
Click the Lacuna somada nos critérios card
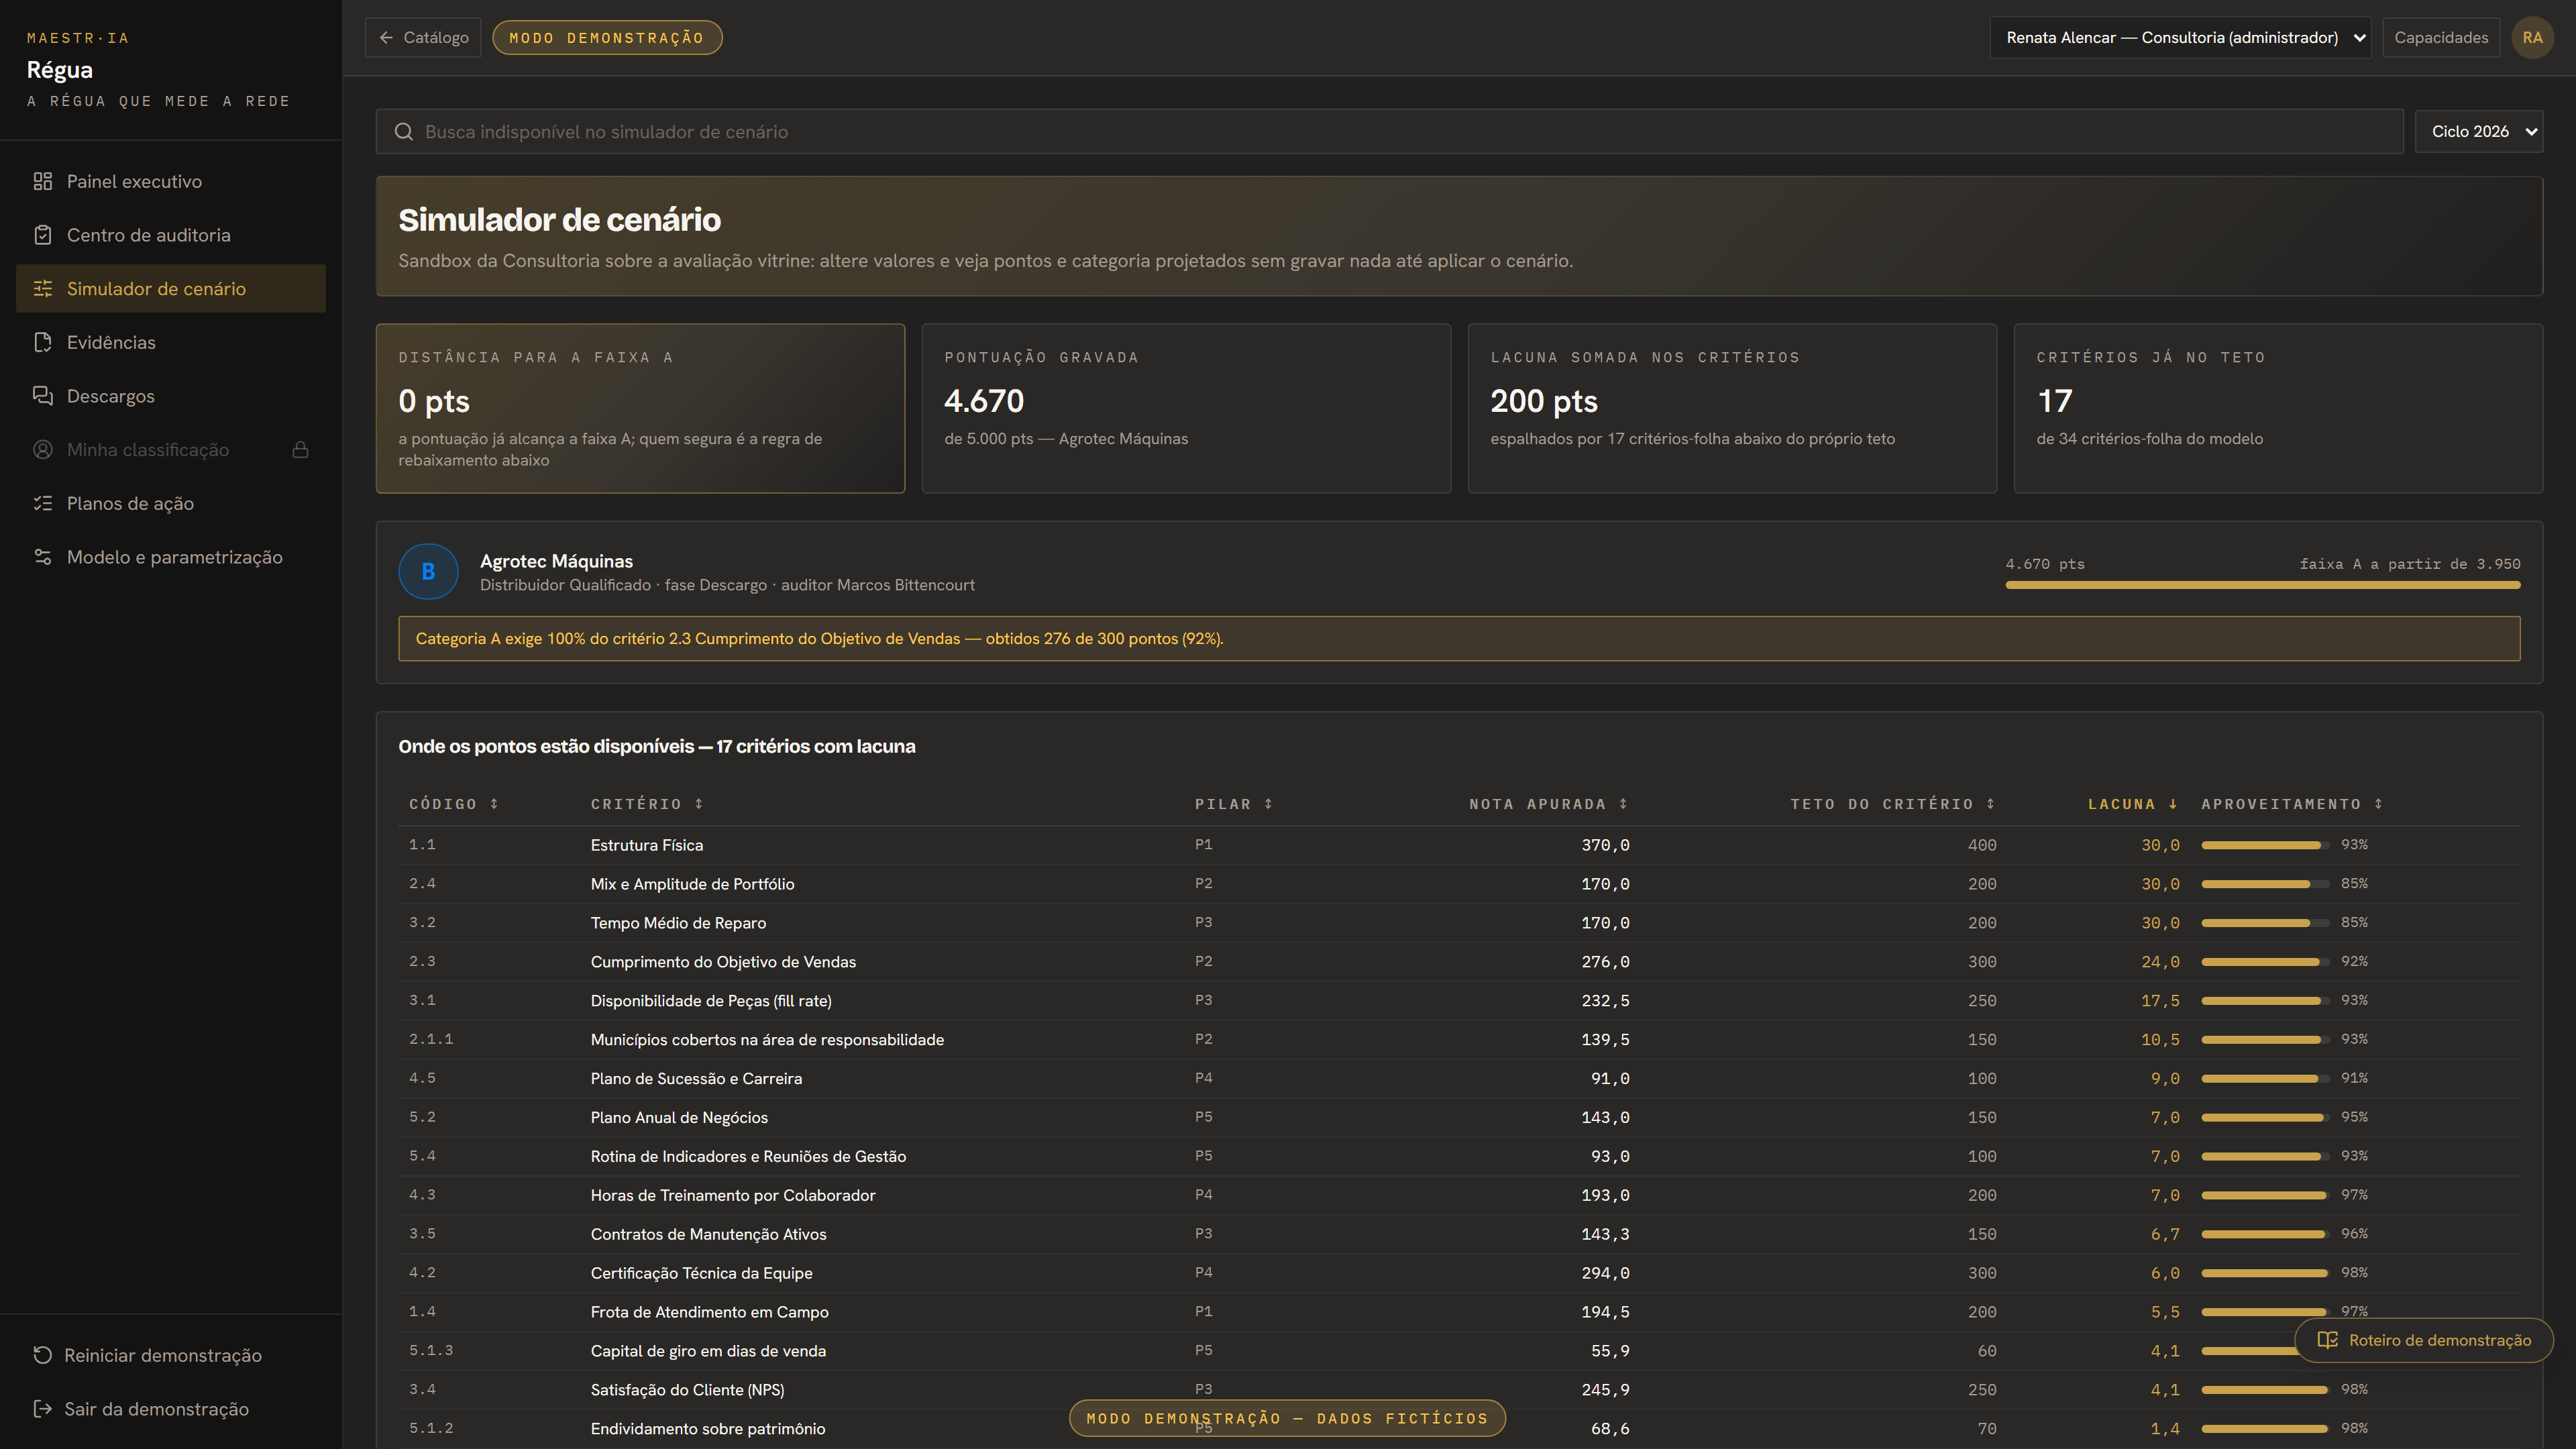point(1732,408)
